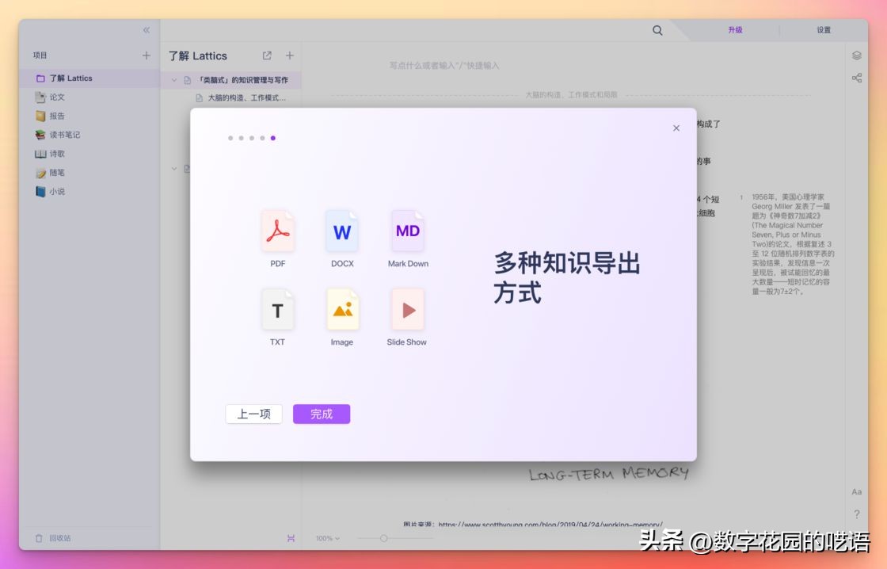Open the scotthyoung.com image source link
This screenshot has height=569, width=887.
(x=550, y=525)
